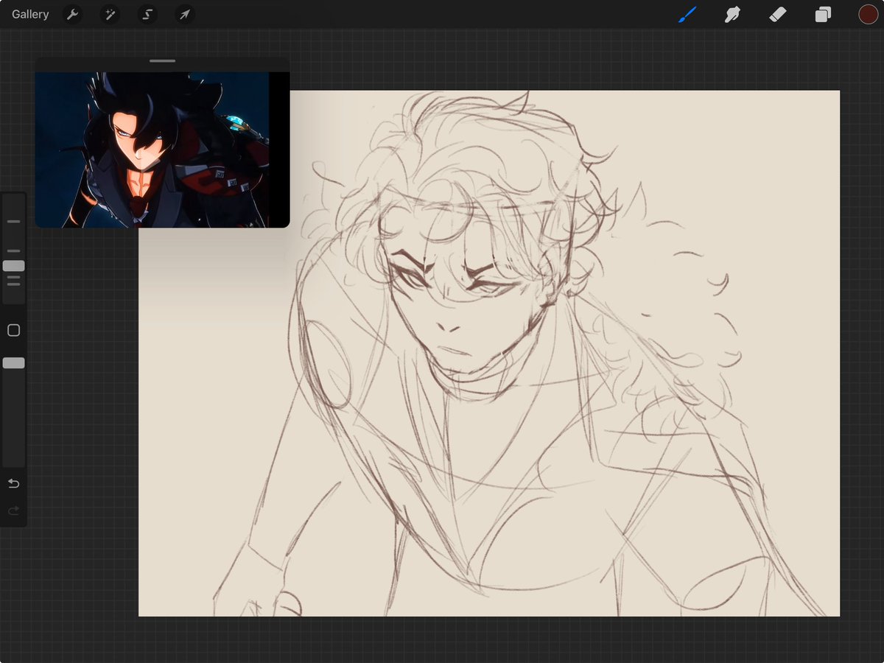
Task: Grab the reference window handle bar
Action: point(162,61)
